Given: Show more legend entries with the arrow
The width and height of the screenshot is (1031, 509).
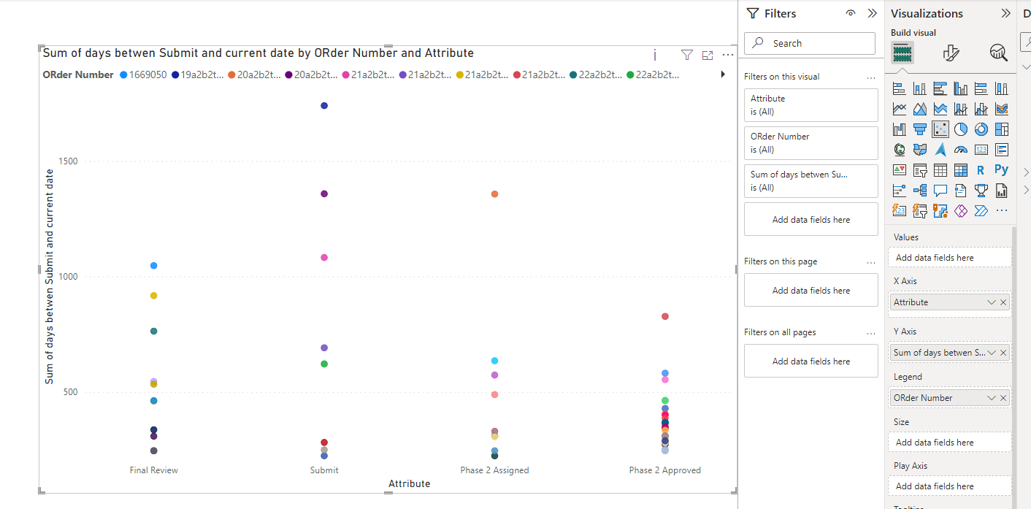Looking at the screenshot, I should tap(723, 74).
